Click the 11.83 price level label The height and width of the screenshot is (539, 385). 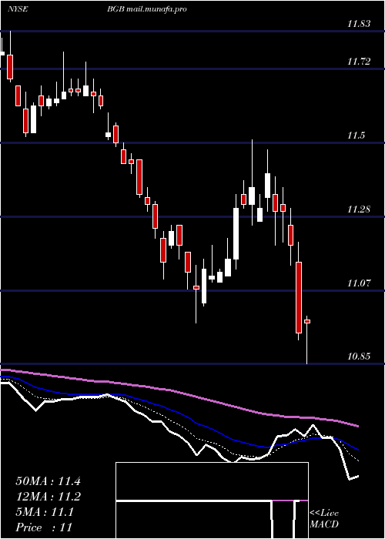pyautogui.click(x=359, y=24)
